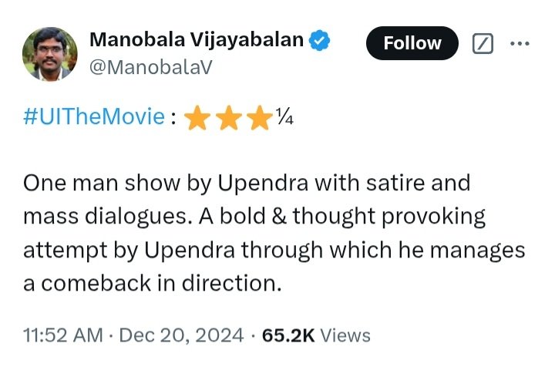
Task: Click the third star emoji in rating
Action: coord(260,118)
